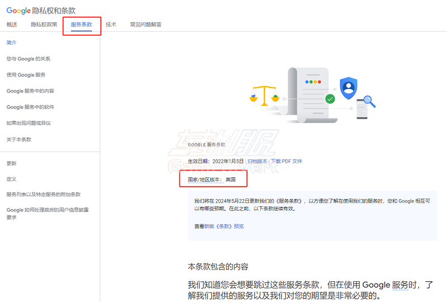Jump to 关于本条款 section
Image resolution: width=447 pixels, height=302 pixels.
[x=19, y=139]
